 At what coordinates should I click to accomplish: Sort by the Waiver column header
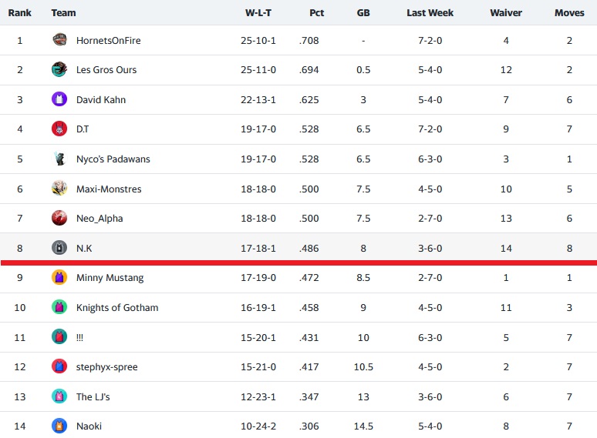tap(506, 13)
